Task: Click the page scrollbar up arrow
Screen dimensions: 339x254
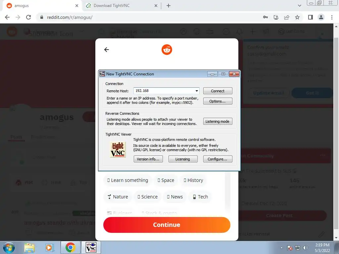Action: tap(336, 26)
